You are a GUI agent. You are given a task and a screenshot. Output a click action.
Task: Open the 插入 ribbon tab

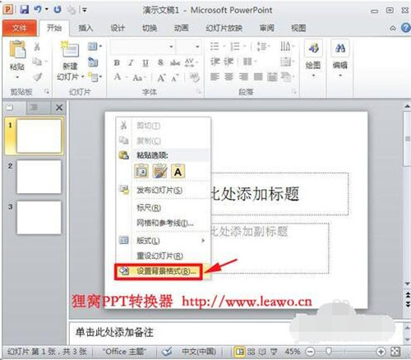[85, 28]
